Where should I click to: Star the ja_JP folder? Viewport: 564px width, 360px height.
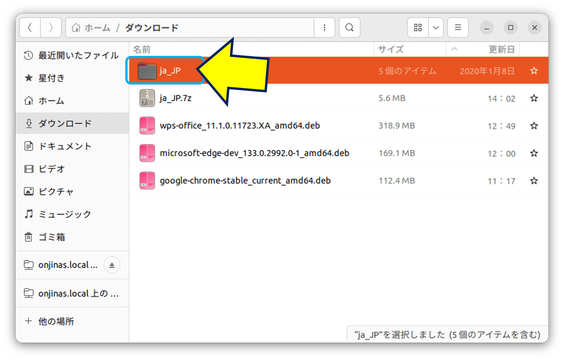(534, 71)
